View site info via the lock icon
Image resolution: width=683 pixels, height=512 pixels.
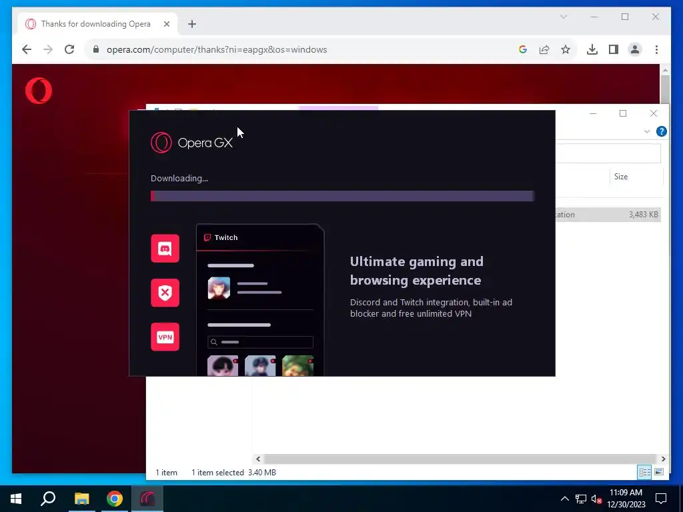click(96, 49)
